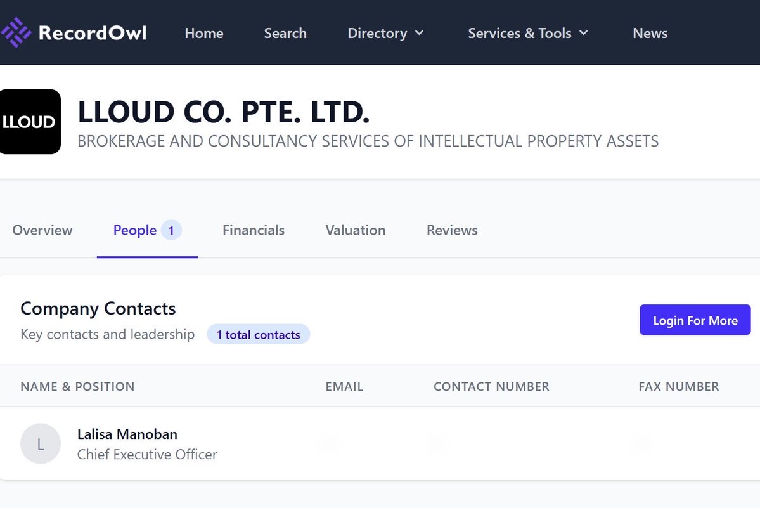Click the RecordOwl logo icon
Image resolution: width=760 pixels, height=508 pixels.
tap(15, 32)
